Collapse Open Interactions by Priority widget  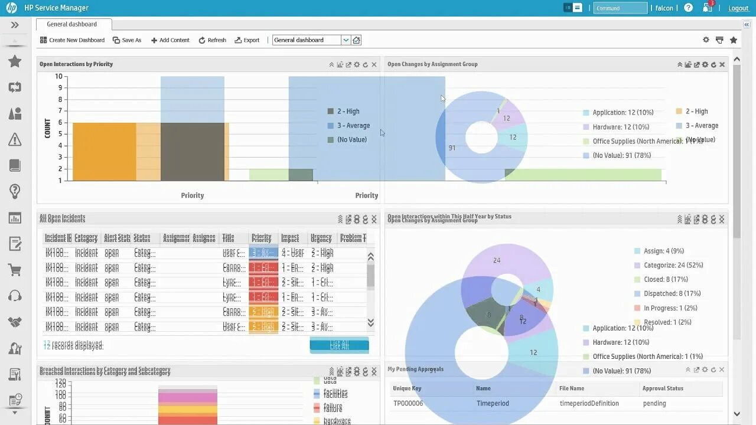click(x=331, y=64)
